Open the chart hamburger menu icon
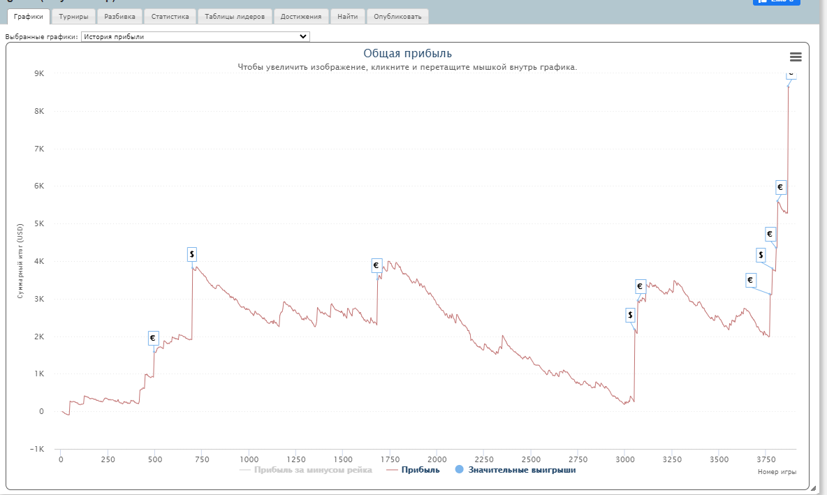 (796, 57)
